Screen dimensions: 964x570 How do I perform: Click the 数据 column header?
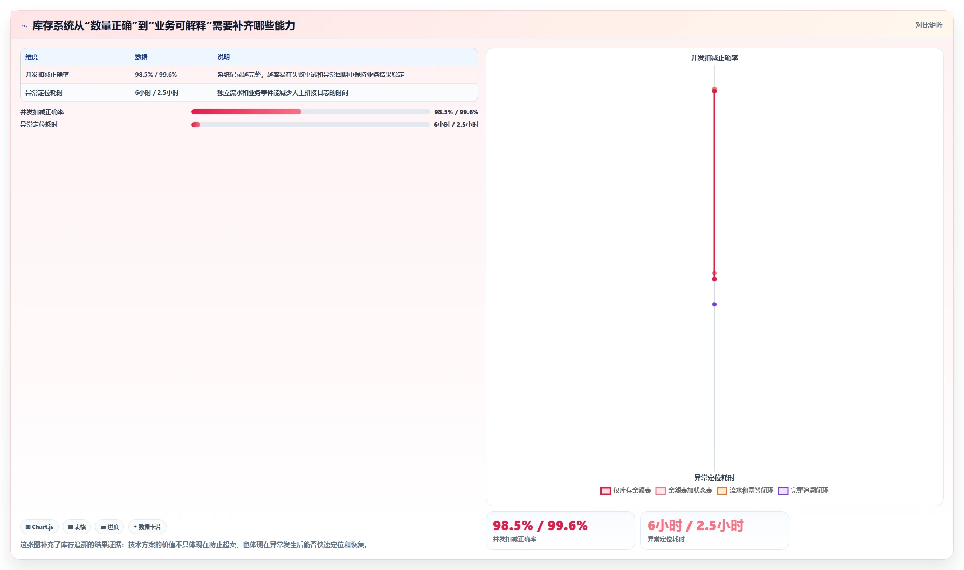141,57
